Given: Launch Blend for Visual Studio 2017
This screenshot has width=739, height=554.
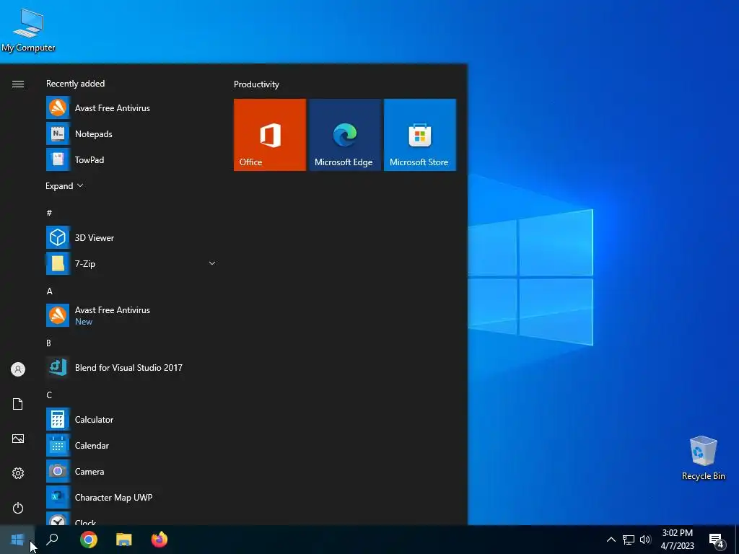Looking at the screenshot, I should pos(131,367).
